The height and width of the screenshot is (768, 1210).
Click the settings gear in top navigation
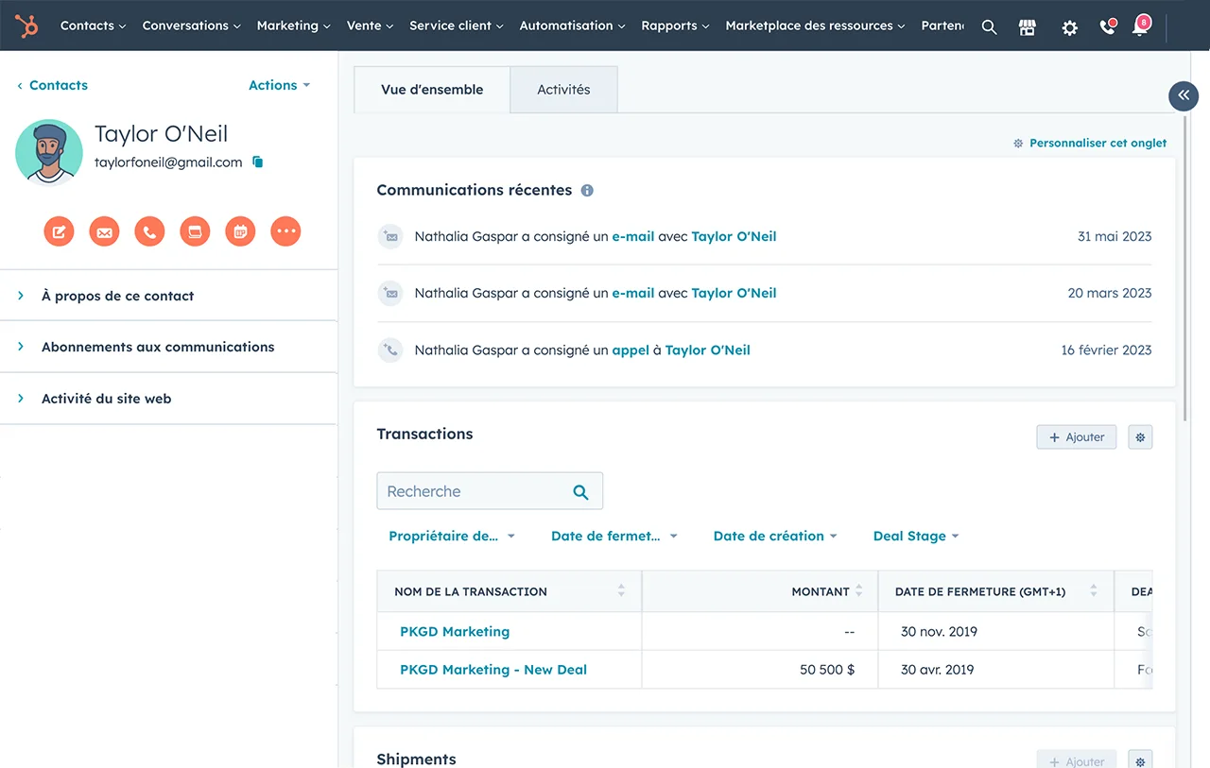[x=1069, y=27]
